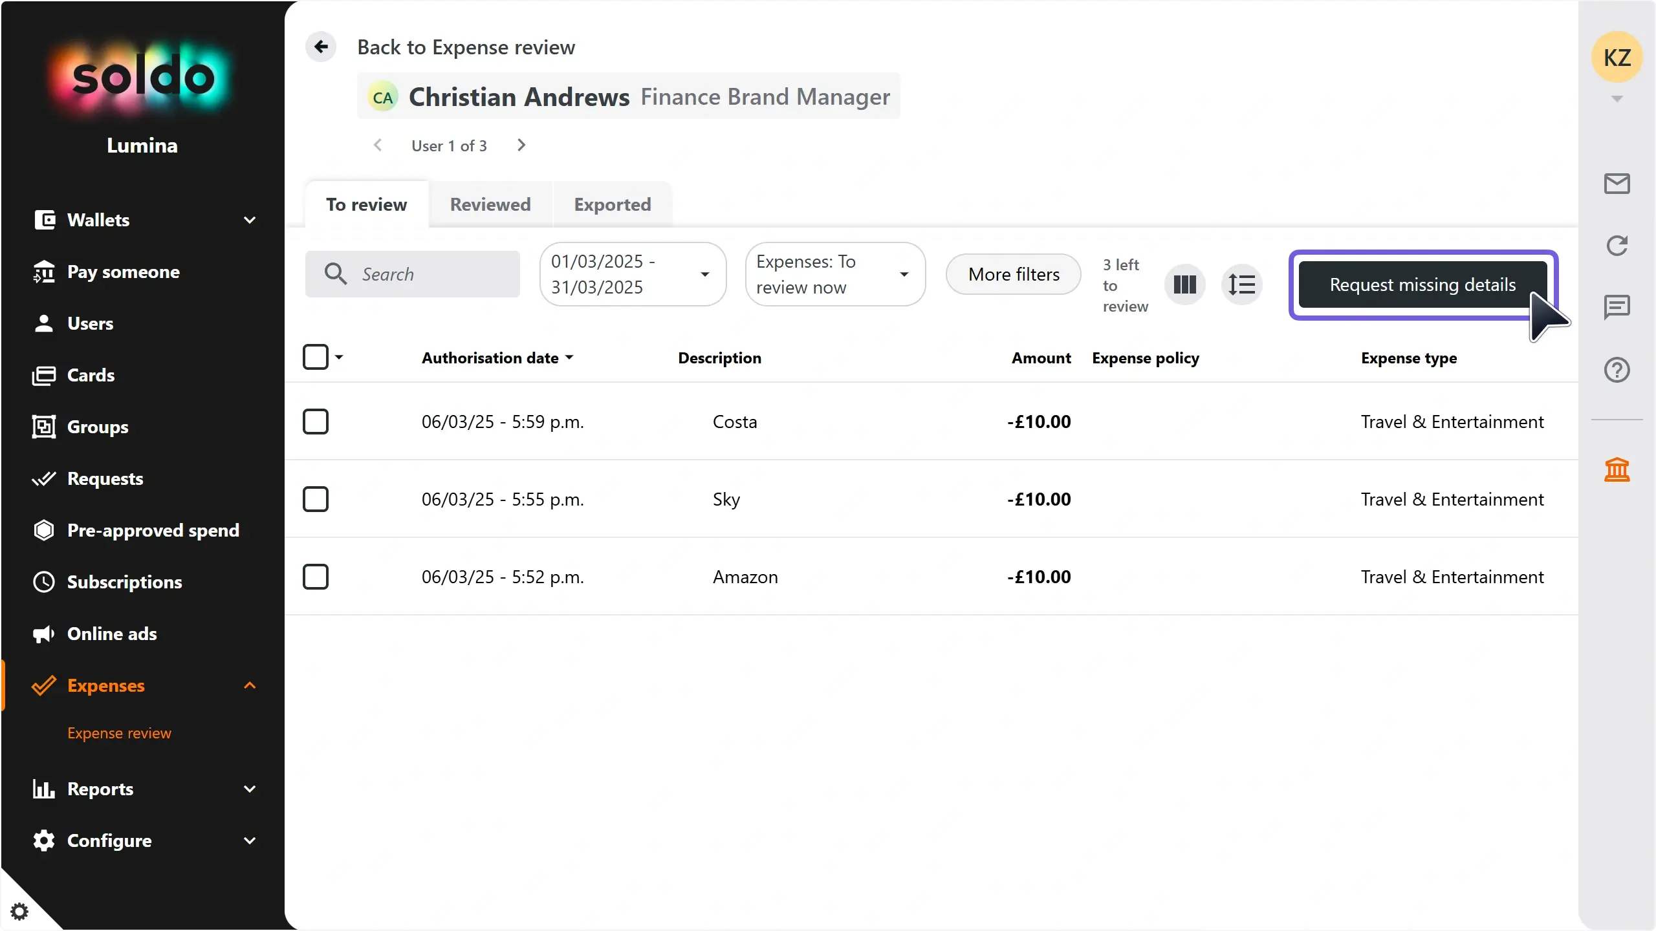
Task: Click the search magnifier icon
Action: 335,274
